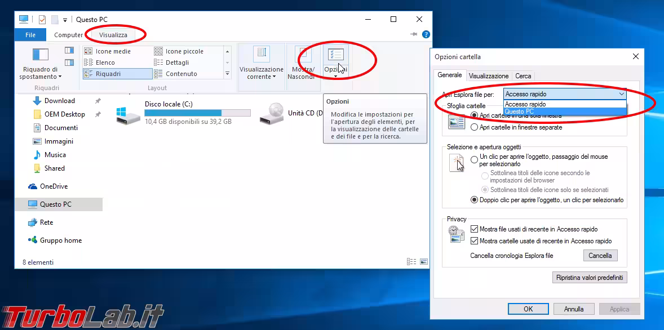Click Cancella to clear Explorer history
Viewport: 664px width, 330px height.
coord(600,255)
